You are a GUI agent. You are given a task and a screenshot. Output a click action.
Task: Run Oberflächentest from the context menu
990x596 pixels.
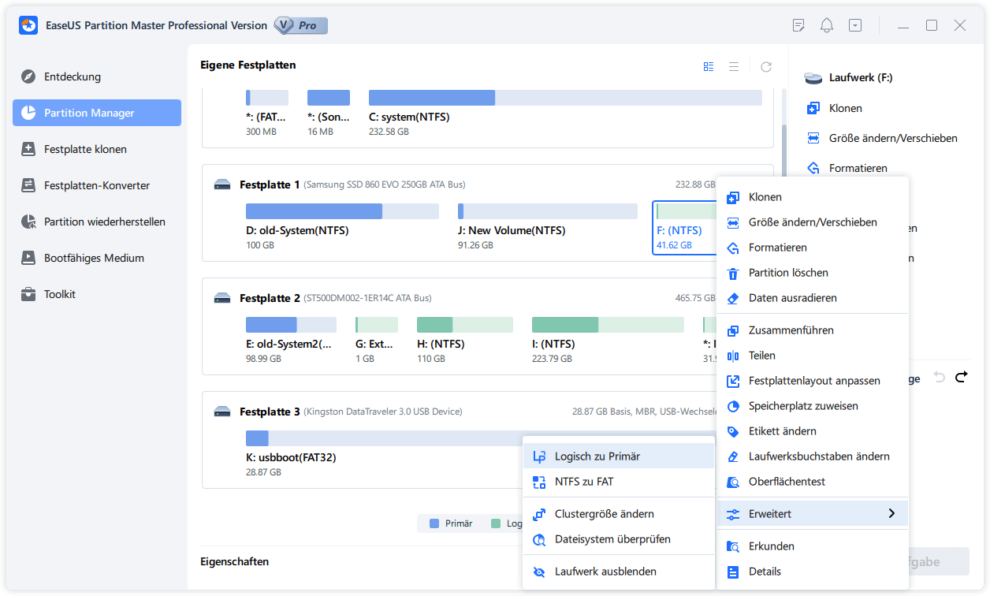[813, 482]
